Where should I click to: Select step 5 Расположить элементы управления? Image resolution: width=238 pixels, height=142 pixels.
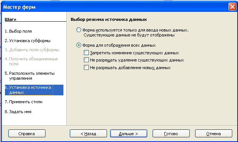pyautogui.click(x=30, y=76)
